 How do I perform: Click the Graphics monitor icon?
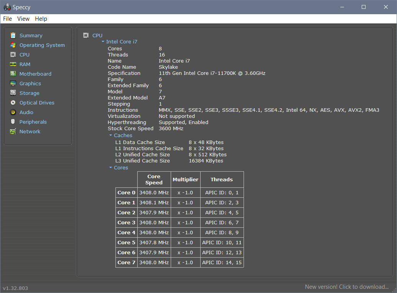[13, 83]
